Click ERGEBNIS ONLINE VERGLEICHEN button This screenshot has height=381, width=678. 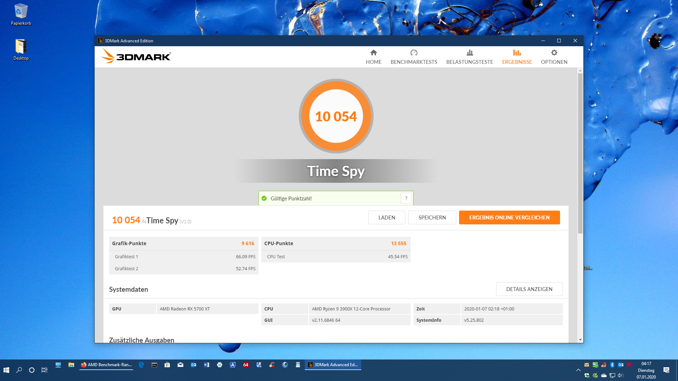(509, 217)
